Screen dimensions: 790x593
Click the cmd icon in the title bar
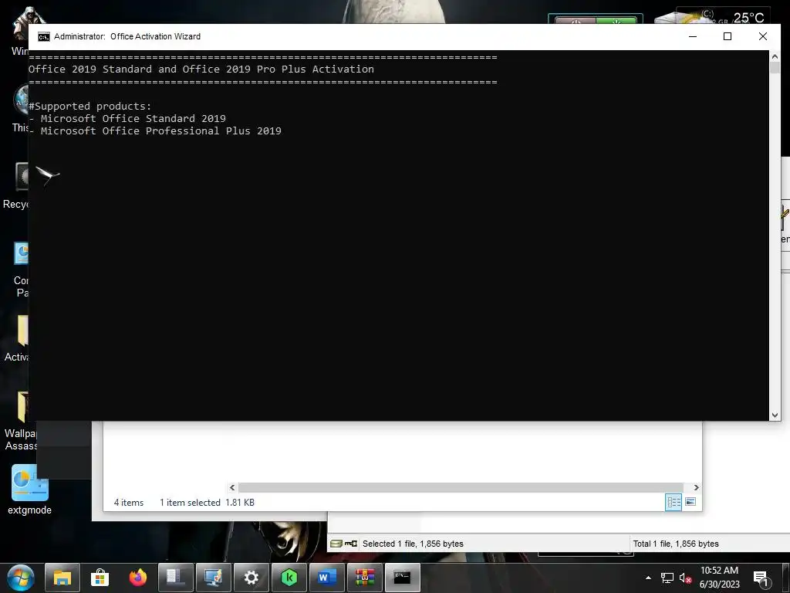click(x=44, y=36)
